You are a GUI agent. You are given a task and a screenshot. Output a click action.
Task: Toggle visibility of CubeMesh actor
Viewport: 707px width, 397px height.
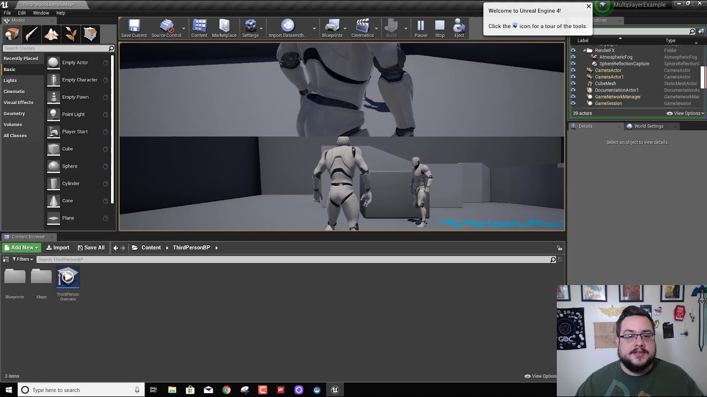(573, 83)
